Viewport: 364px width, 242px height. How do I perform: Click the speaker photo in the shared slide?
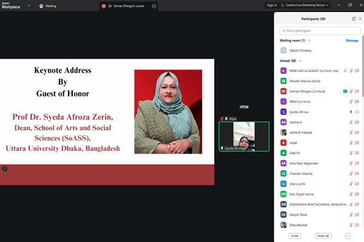click(168, 111)
